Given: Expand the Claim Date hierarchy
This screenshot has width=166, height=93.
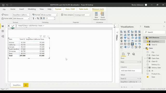Looking at the screenshot, I should 145,58.
